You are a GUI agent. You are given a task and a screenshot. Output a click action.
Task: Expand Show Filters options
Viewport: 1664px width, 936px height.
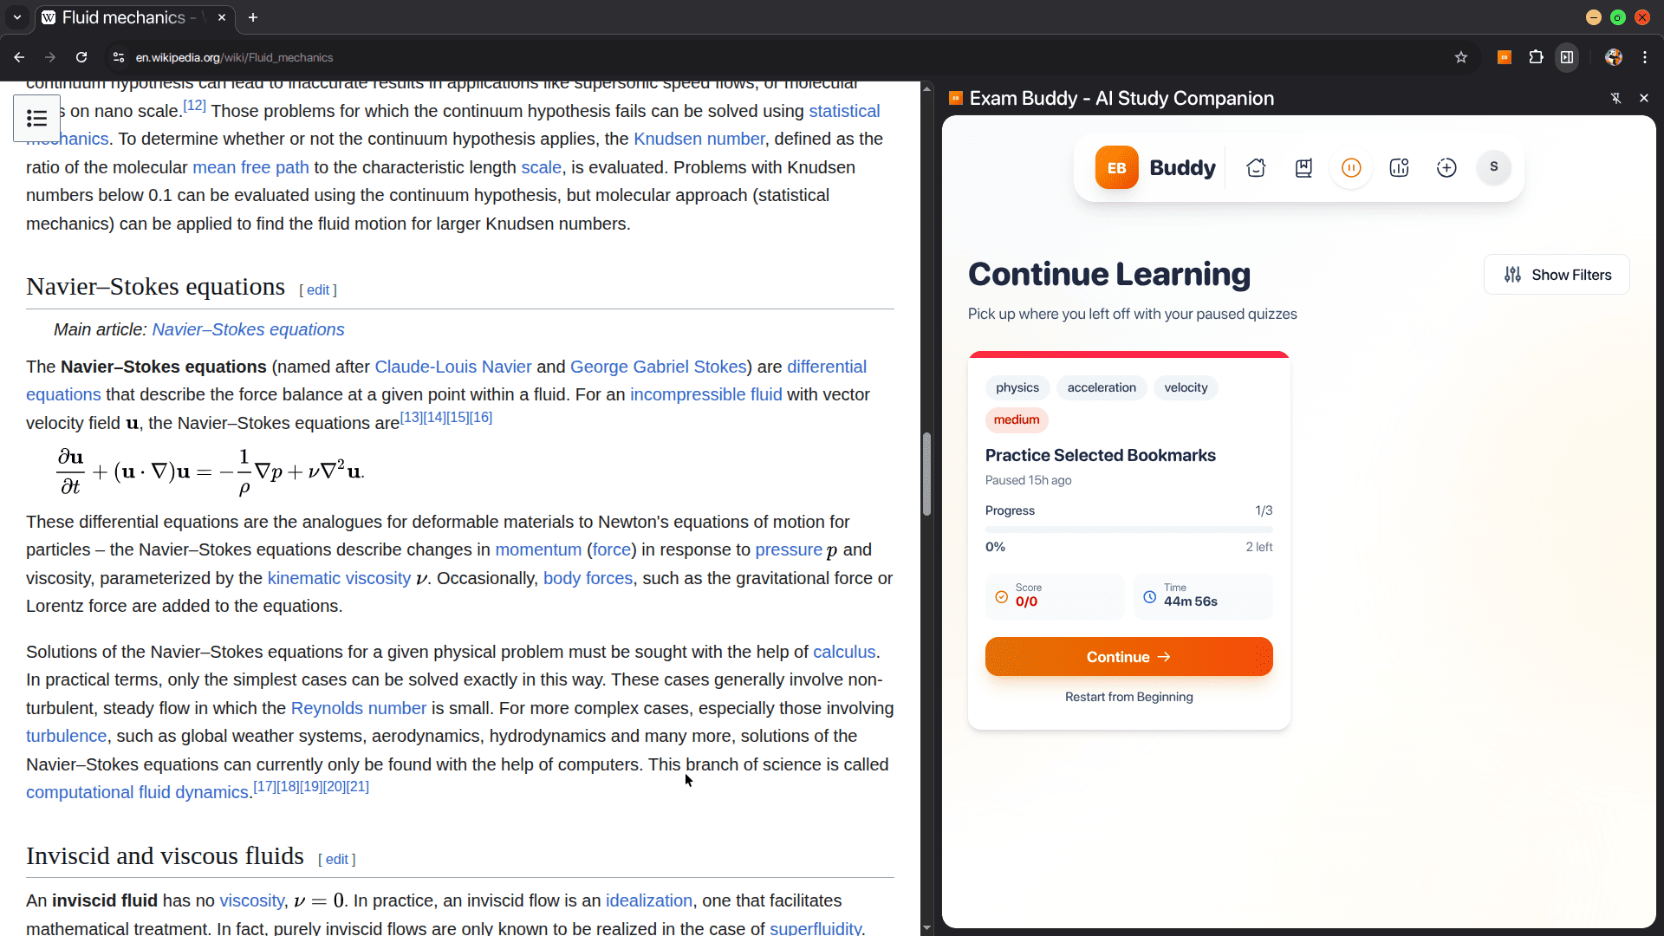[1557, 275]
